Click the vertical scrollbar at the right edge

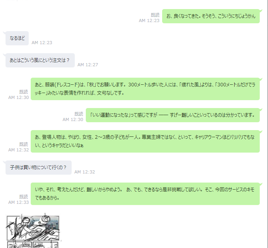(267, 124)
